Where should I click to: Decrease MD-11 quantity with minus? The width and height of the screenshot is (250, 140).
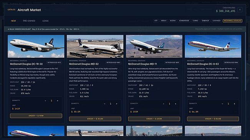164,104
